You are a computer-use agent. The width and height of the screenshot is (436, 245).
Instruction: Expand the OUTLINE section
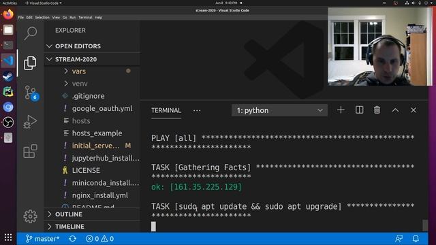pos(92,214)
